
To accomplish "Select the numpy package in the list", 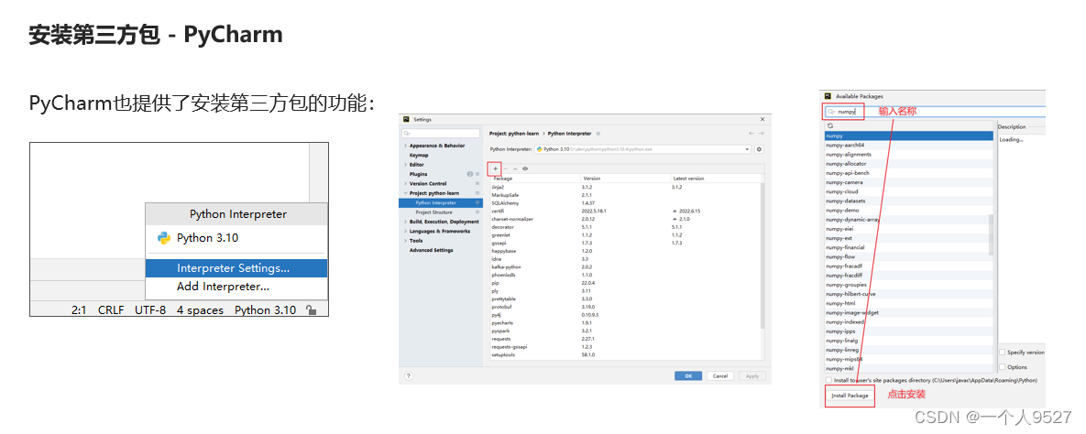I will tap(909, 136).
